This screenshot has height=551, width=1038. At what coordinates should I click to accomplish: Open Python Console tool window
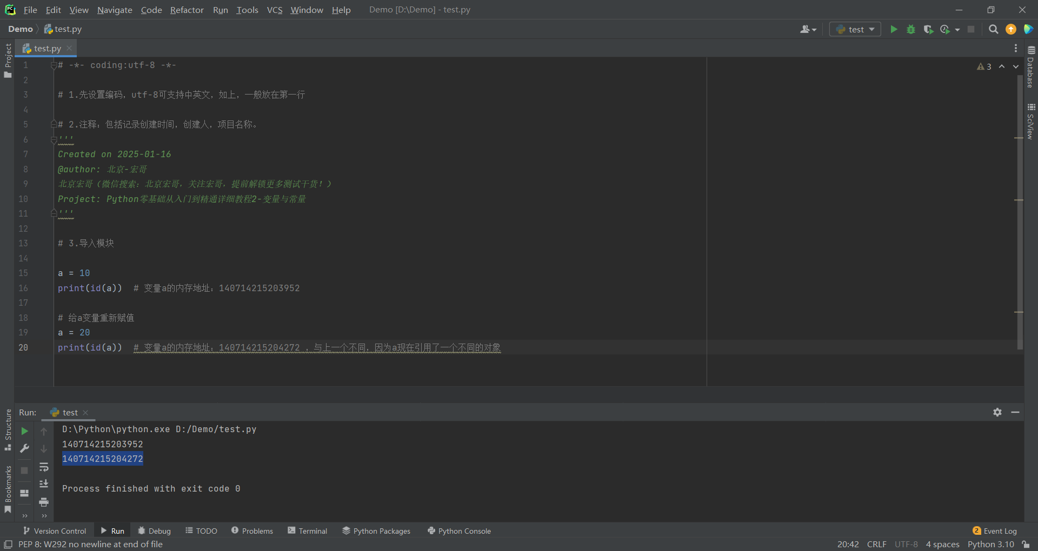click(459, 531)
